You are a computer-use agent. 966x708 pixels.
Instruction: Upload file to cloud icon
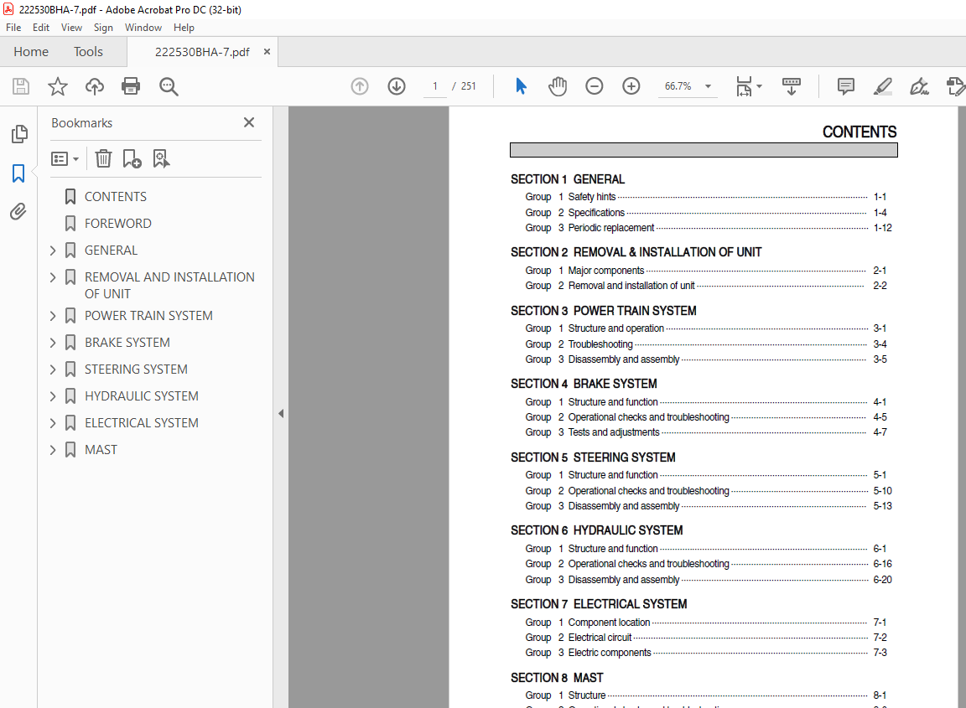pyautogui.click(x=94, y=86)
